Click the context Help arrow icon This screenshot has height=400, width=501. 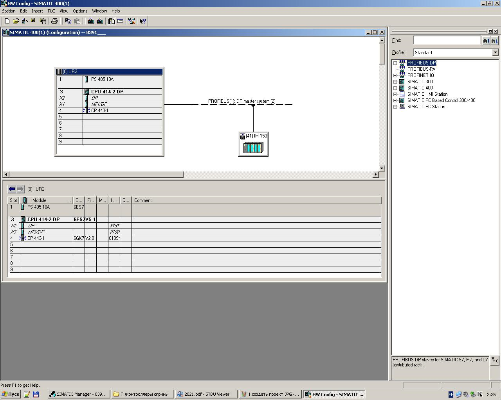[x=143, y=21]
